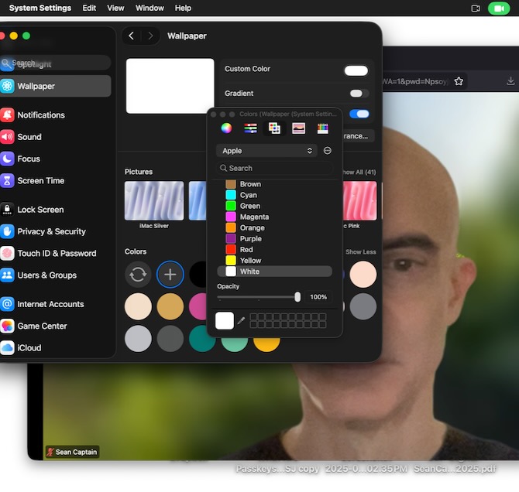Select Wallpaper in the sidebar

tap(56, 86)
